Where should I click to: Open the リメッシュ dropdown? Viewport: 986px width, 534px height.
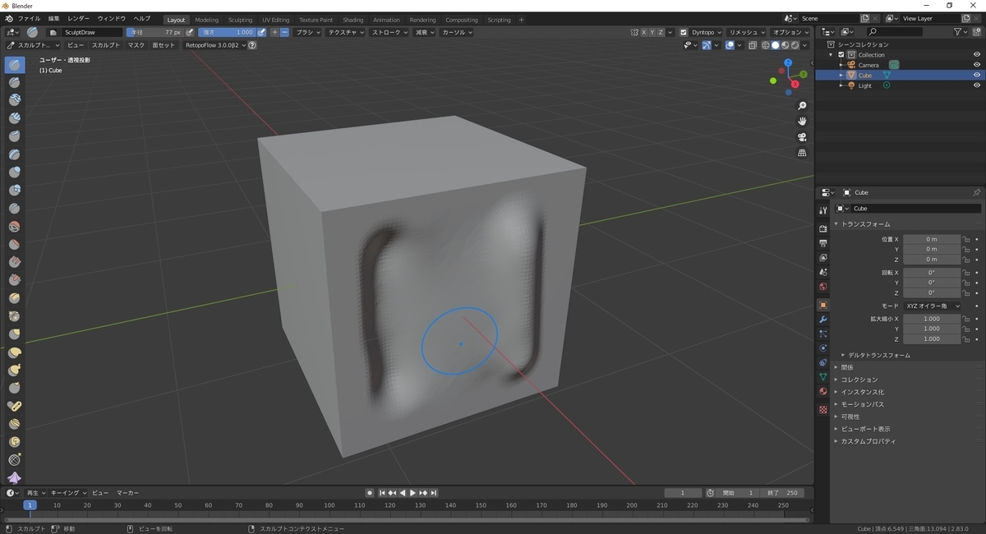[748, 32]
